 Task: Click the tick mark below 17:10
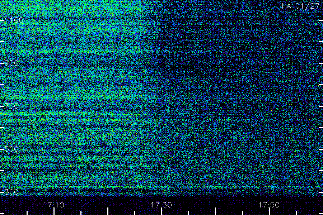click(x=54, y=211)
